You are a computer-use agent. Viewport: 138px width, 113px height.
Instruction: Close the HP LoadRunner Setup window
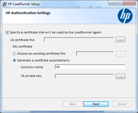pos(130,3)
